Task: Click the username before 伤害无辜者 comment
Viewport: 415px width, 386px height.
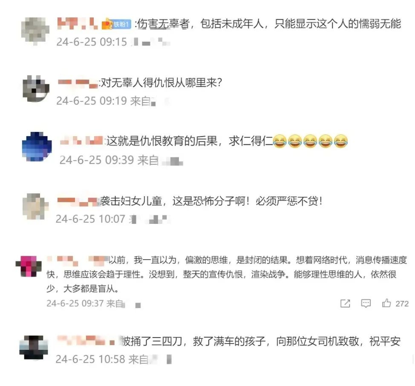Action: point(77,23)
